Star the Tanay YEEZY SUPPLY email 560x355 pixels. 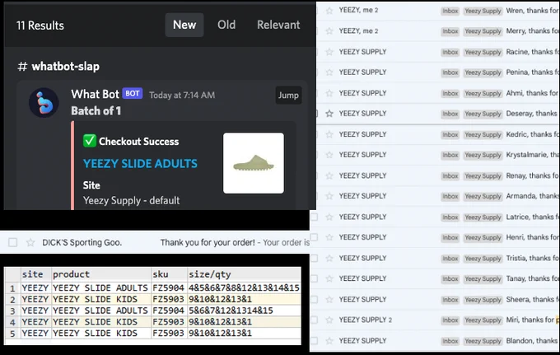329,278
